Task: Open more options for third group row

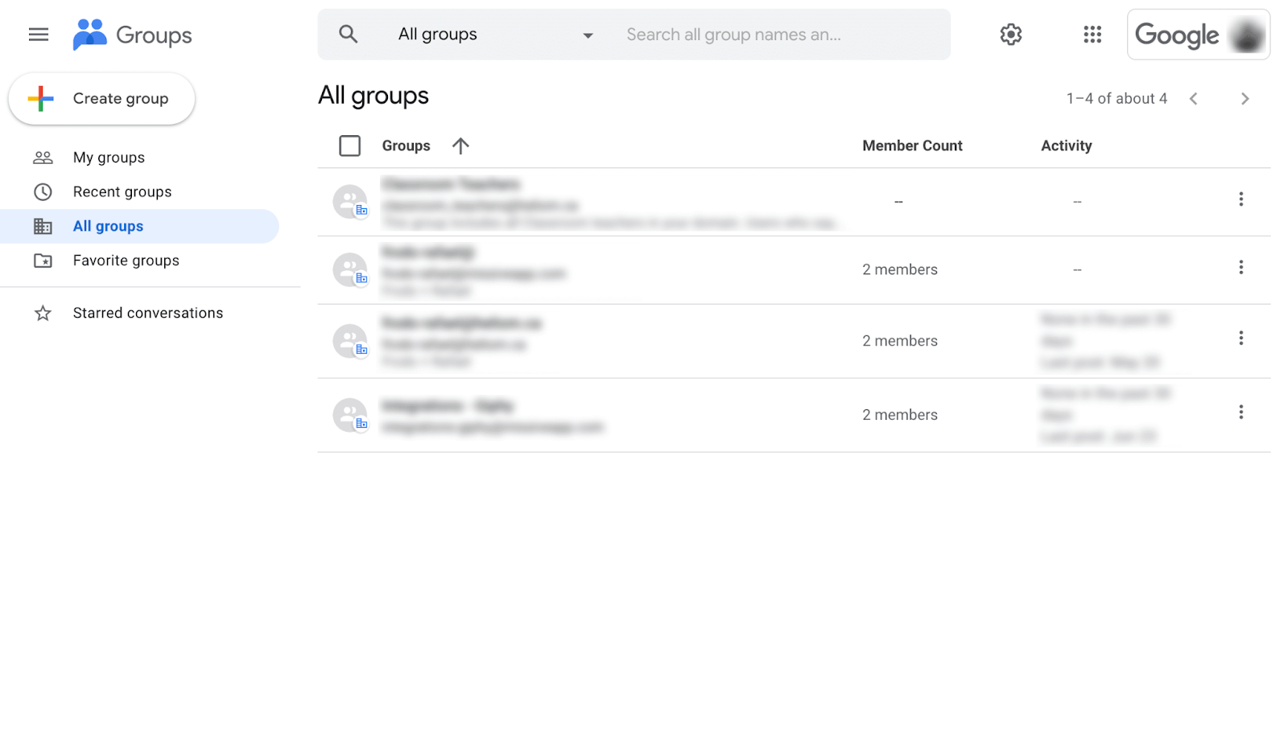Action: pos(1241,338)
